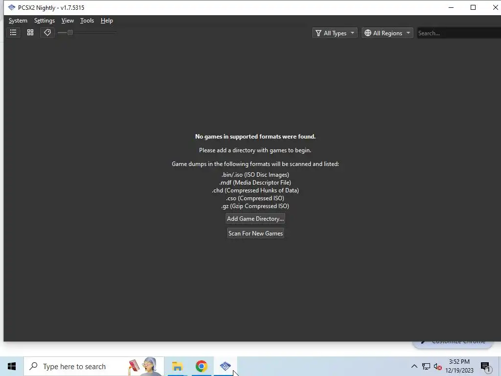Click Add Game Directory button
The width and height of the screenshot is (501, 376).
click(x=255, y=219)
